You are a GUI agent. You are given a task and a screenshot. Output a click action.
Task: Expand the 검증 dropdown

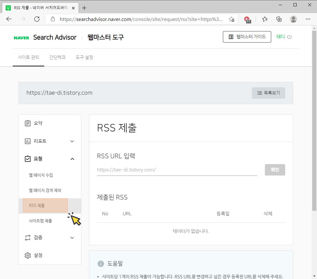[72, 237]
